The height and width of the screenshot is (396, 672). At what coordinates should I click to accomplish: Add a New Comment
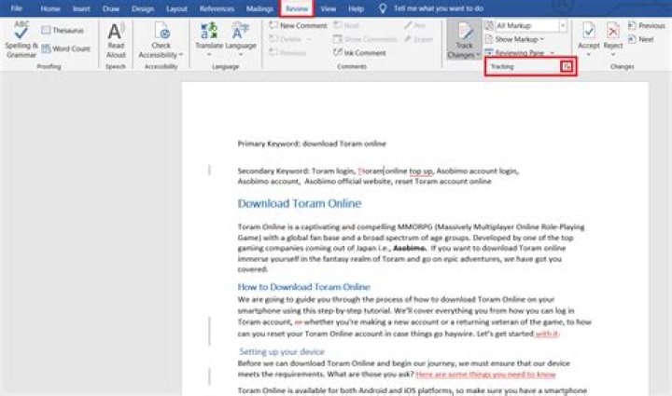click(x=298, y=26)
